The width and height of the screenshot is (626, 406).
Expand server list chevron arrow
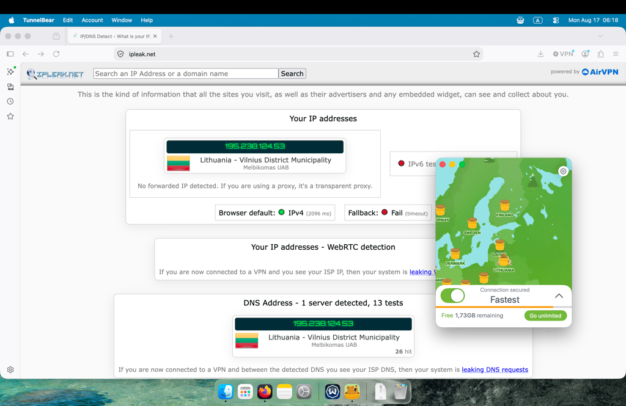click(x=559, y=296)
